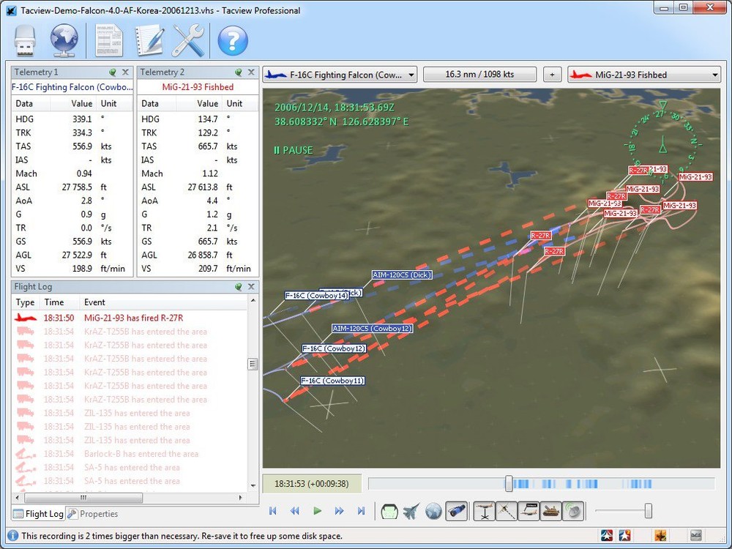This screenshot has width=732, height=549.
Task: Open help with the blue question mark
Action: point(233,40)
